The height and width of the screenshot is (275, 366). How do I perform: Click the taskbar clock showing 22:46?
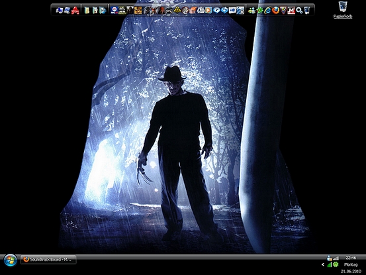tap(351, 258)
